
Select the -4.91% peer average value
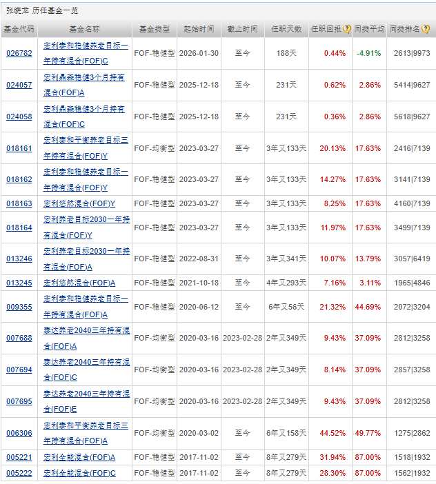pyautogui.click(x=368, y=53)
